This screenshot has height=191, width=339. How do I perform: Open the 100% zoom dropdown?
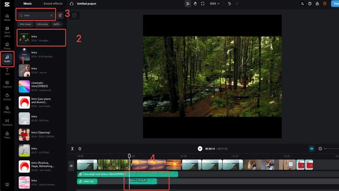click(215, 3)
